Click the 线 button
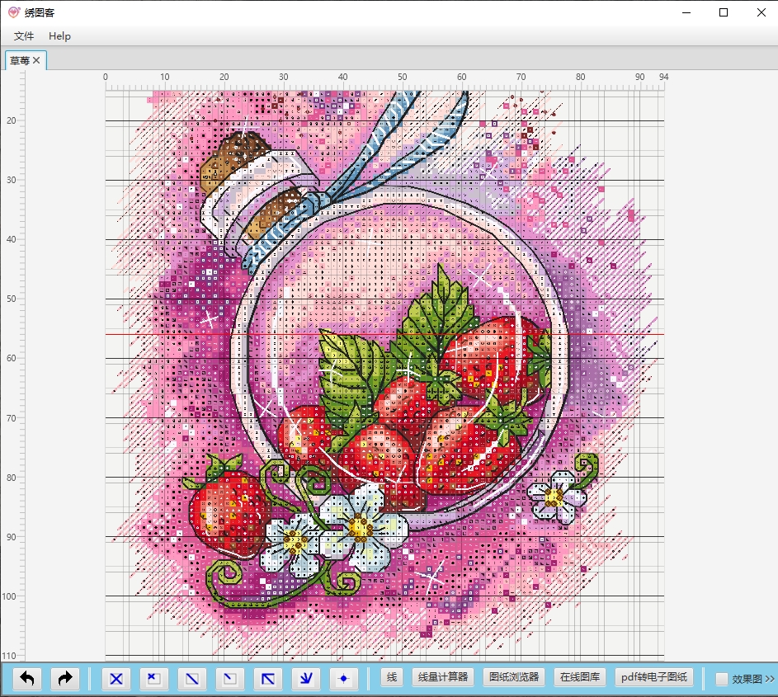This screenshot has width=778, height=697. click(392, 676)
